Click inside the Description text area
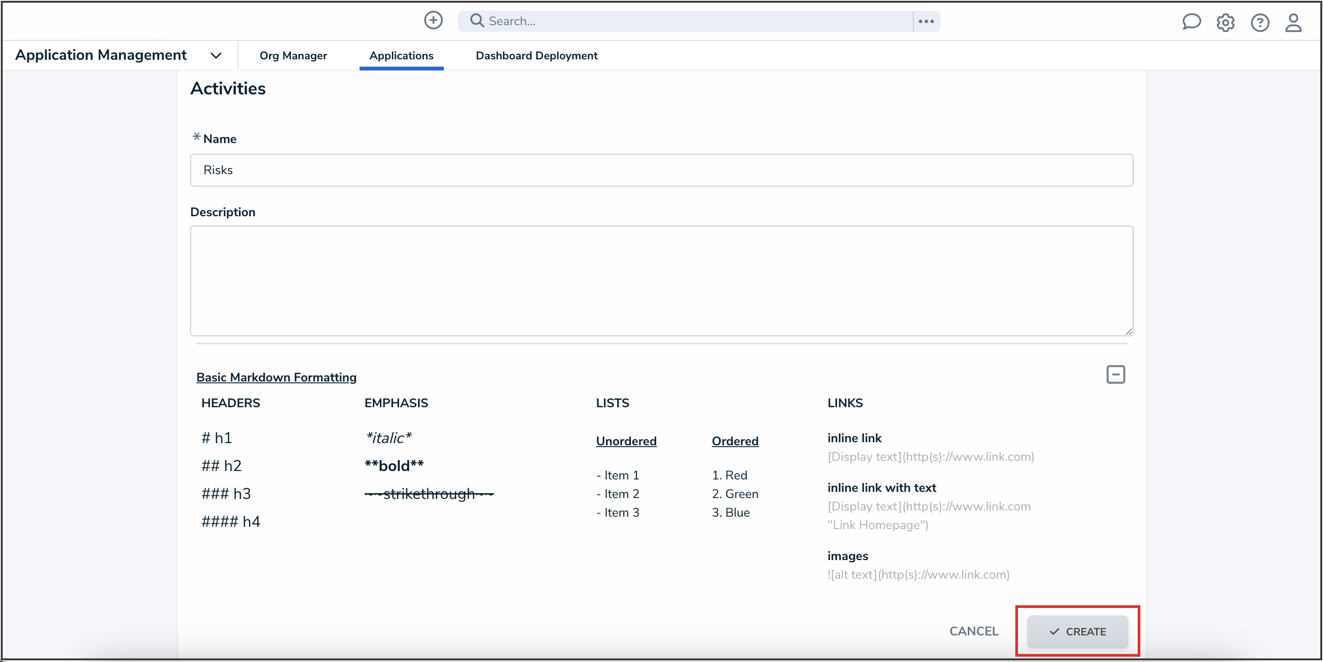Screen dimensions: 1323x662 661,281
